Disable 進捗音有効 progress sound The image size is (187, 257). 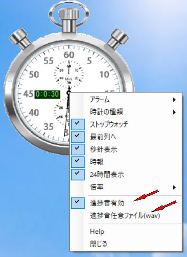pos(126,203)
